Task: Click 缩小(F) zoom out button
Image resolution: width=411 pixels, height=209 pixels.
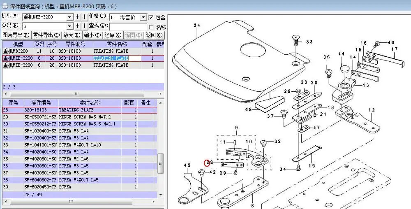Action: pyautogui.click(x=92, y=35)
